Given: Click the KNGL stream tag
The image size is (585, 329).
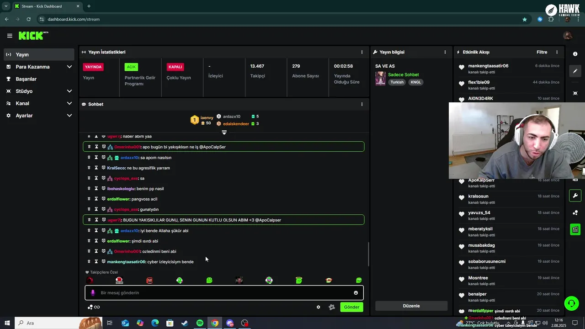Looking at the screenshot, I should [x=416, y=82].
